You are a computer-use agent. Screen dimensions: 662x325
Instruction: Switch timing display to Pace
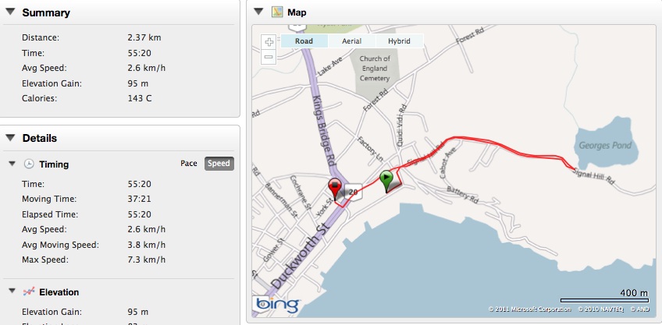point(188,164)
